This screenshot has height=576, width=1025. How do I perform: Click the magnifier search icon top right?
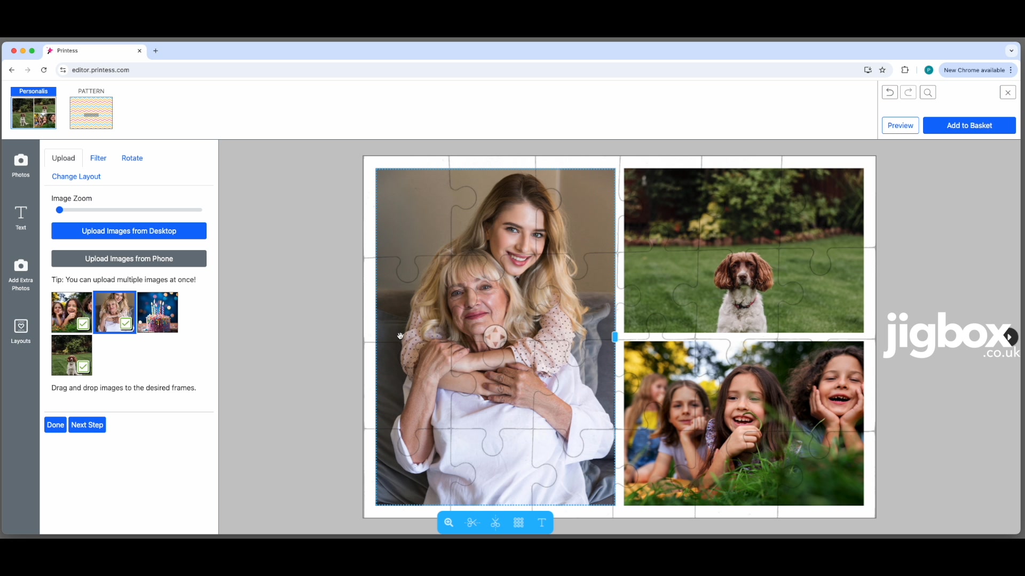[x=928, y=92]
